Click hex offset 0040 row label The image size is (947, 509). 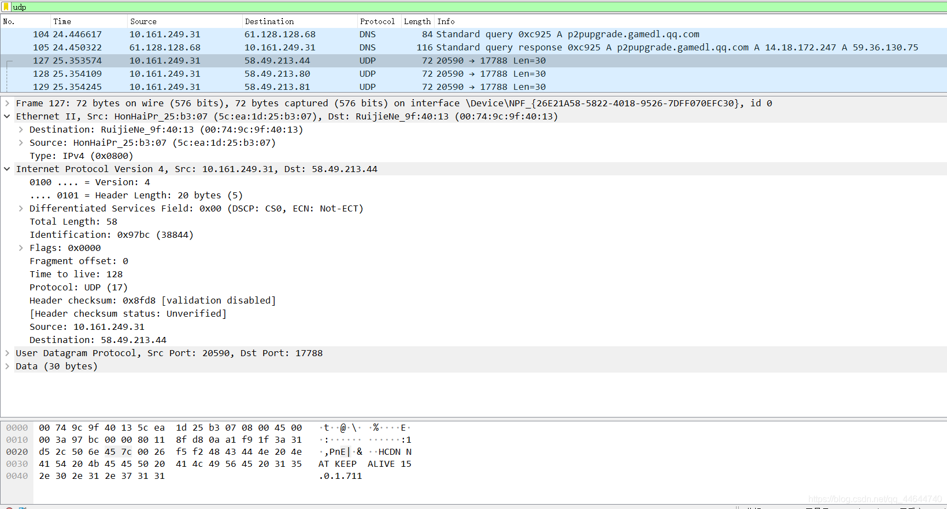pyautogui.click(x=17, y=476)
